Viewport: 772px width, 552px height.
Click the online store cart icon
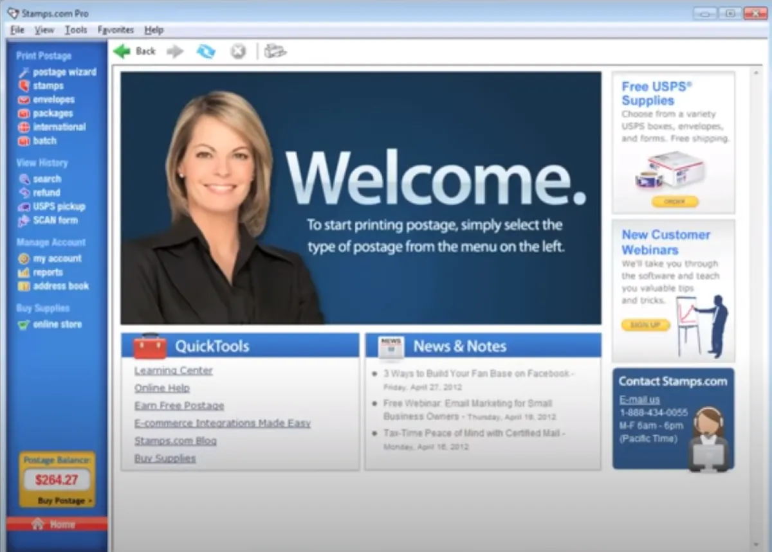24,325
